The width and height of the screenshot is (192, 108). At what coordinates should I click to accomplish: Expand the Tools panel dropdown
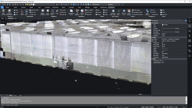tap(133, 16)
